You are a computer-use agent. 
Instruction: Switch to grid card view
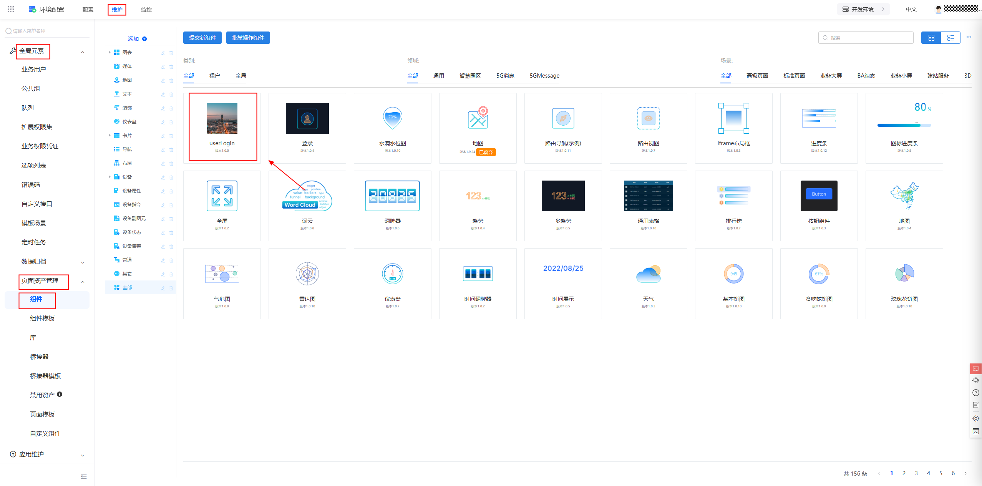(x=931, y=38)
